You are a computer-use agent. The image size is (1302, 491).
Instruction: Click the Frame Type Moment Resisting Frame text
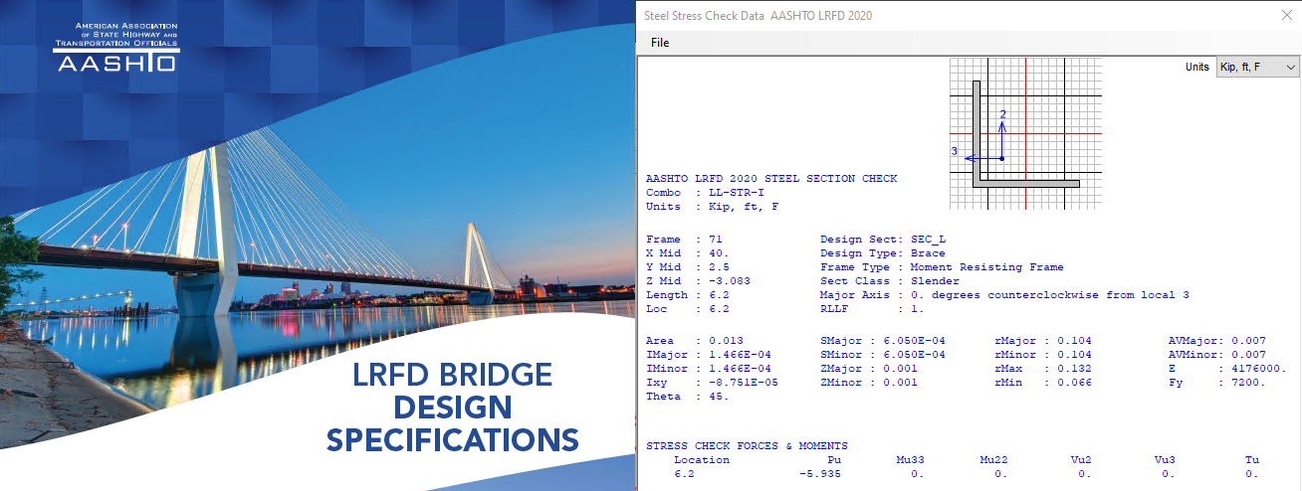pyautogui.click(x=942, y=267)
